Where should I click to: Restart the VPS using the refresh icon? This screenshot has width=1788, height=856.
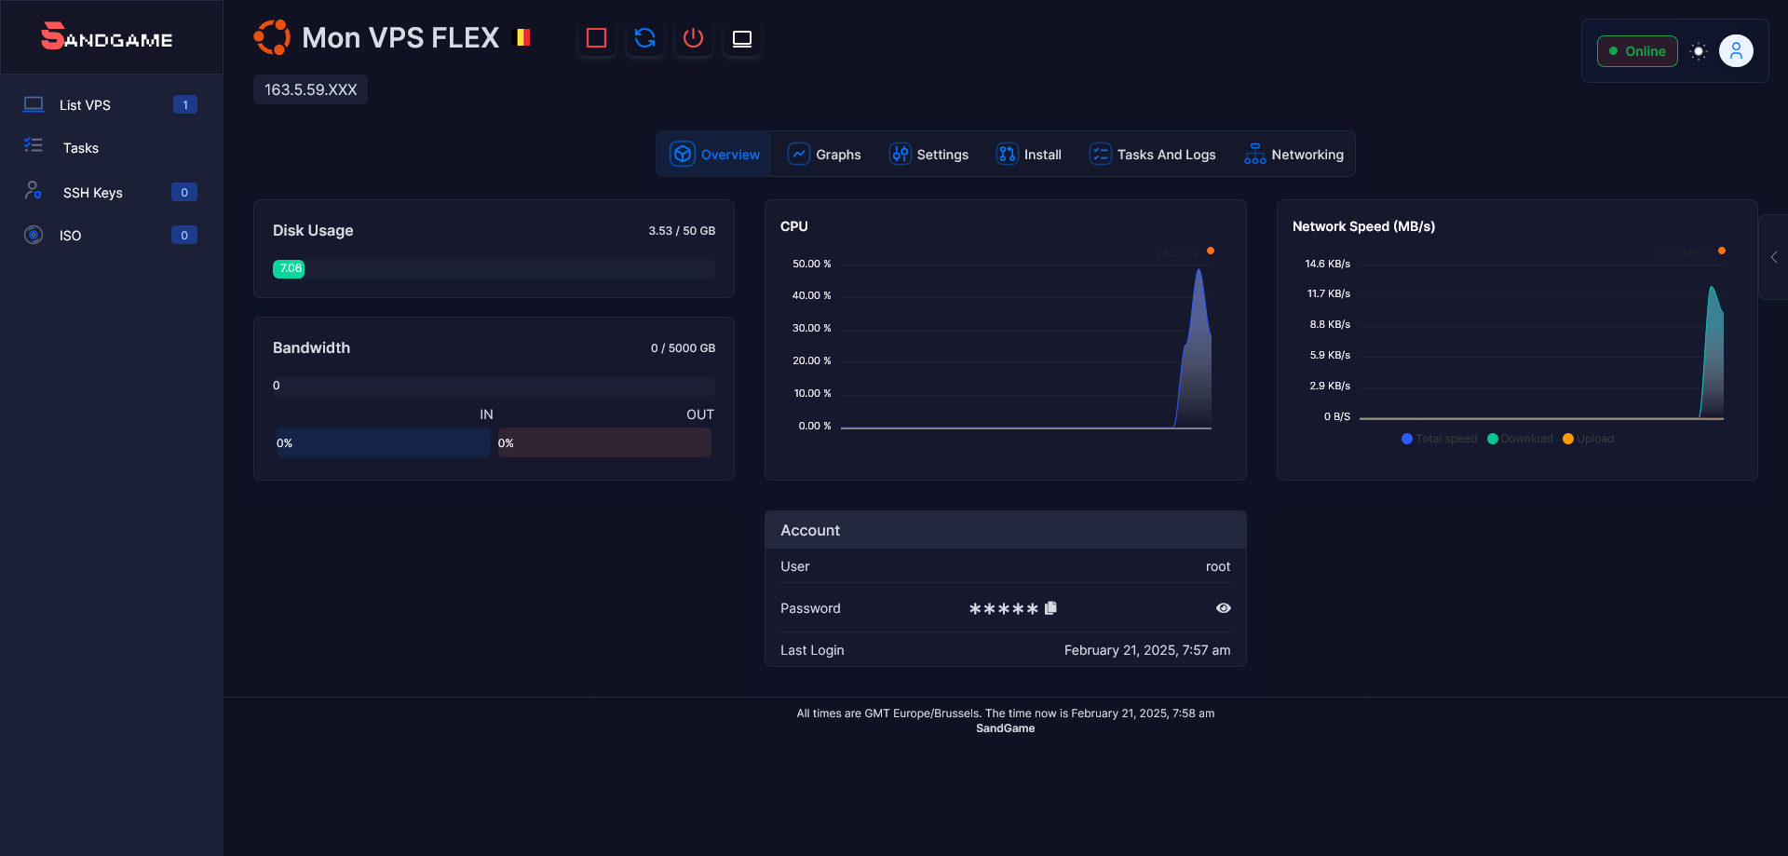[644, 38]
